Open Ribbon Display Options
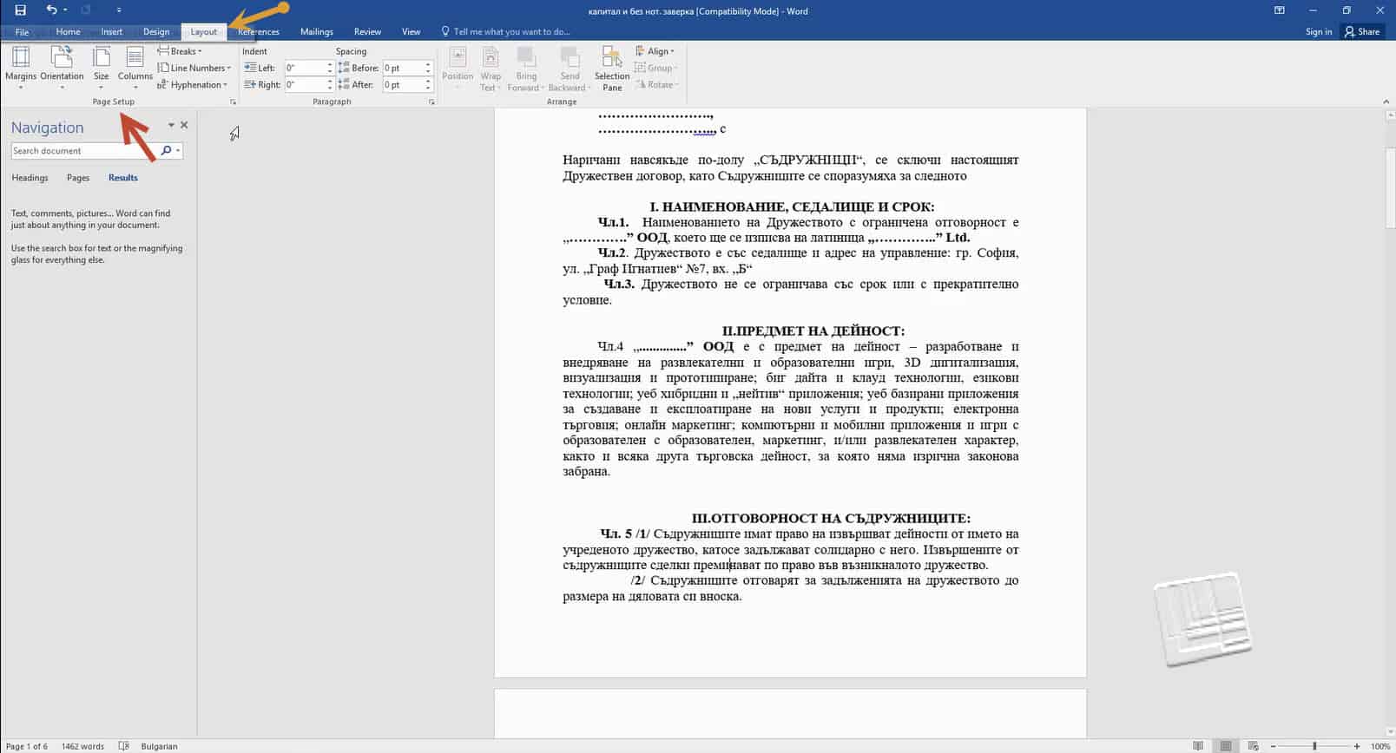This screenshot has width=1396, height=753. [1279, 10]
